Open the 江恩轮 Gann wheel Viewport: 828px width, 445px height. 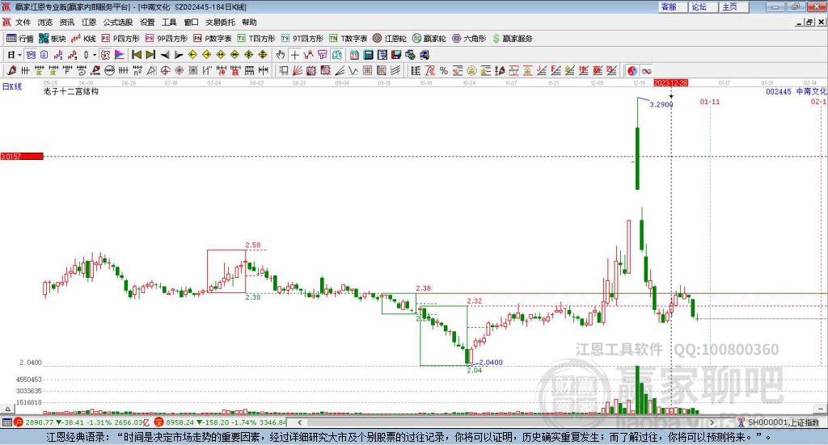(x=390, y=39)
